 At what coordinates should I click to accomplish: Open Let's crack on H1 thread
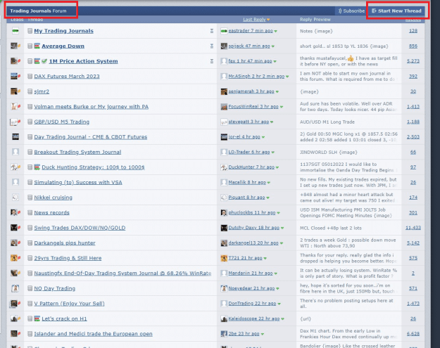click(64, 318)
